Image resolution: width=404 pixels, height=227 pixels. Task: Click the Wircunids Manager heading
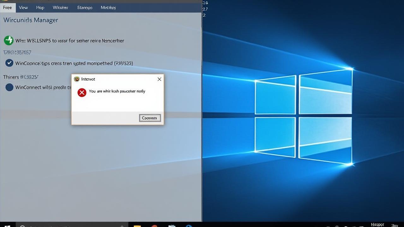tap(31, 20)
